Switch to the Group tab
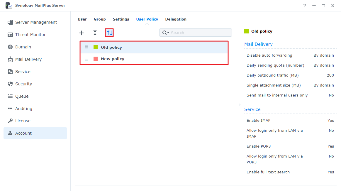The width and height of the screenshot is (341, 191). 100,19
